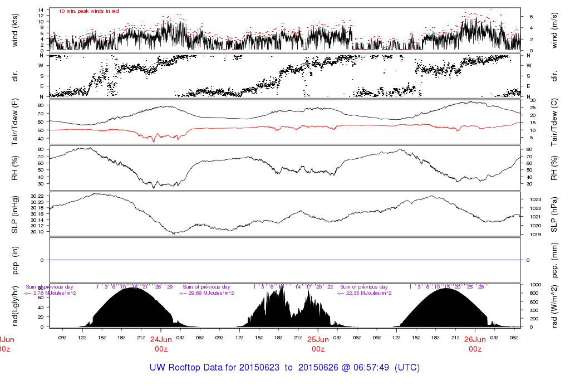This screenshot has width=570, height=390.
Task: Click the '25Jun 00z' date marker
Action: coord(318,344)
